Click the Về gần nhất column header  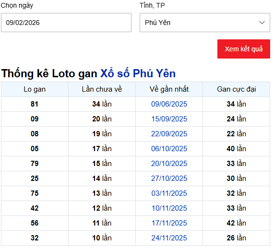pyautogui.click(x=169, y=89)
